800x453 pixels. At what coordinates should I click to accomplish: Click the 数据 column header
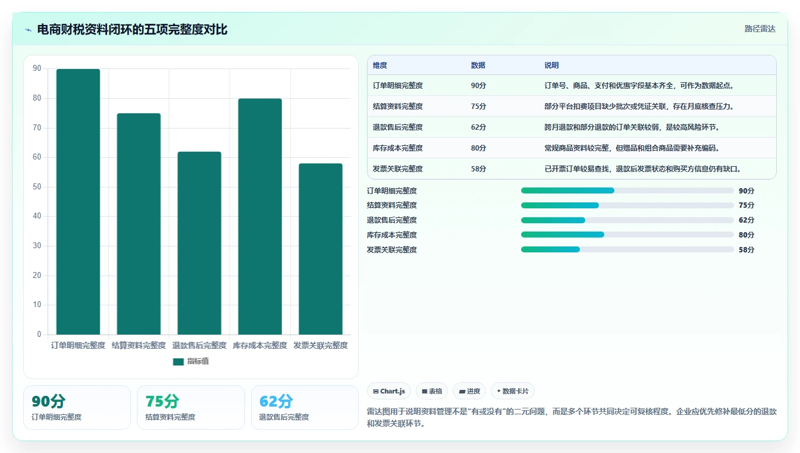tap(478, 65)
